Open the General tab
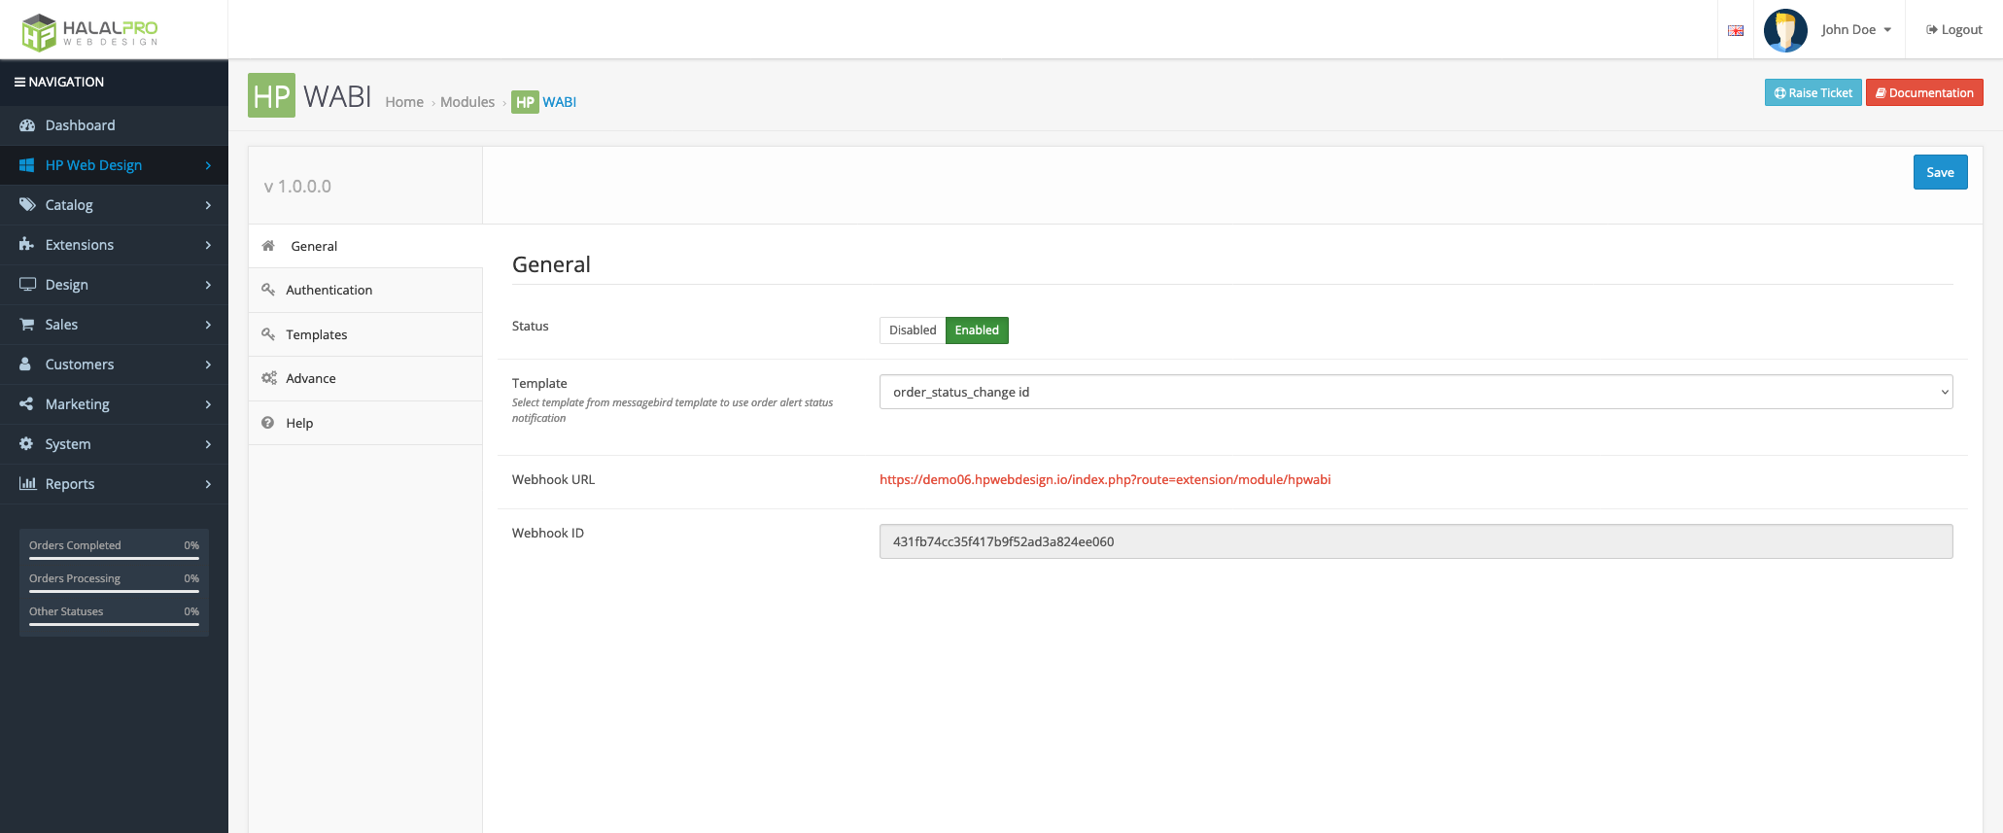This screenshot has height=833, width=2003. click(365, 246)
